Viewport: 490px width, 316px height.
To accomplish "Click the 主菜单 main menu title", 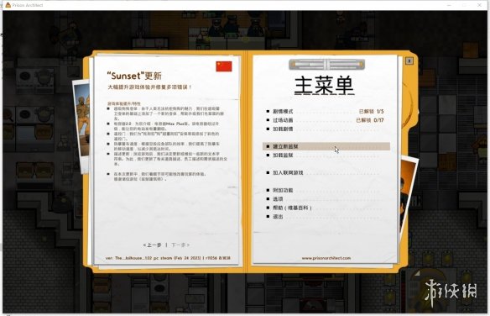I will (x=324, y=85).
